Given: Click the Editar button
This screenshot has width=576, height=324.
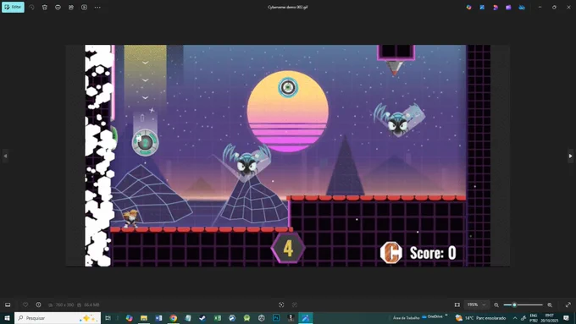Looking at the screenshot, I should (13, 7).
